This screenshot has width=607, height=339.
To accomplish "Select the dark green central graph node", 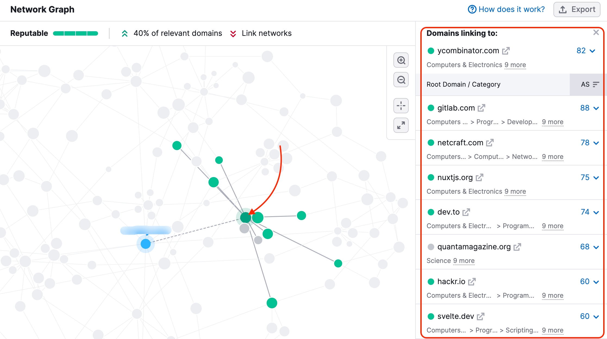I will pos(246,217).
